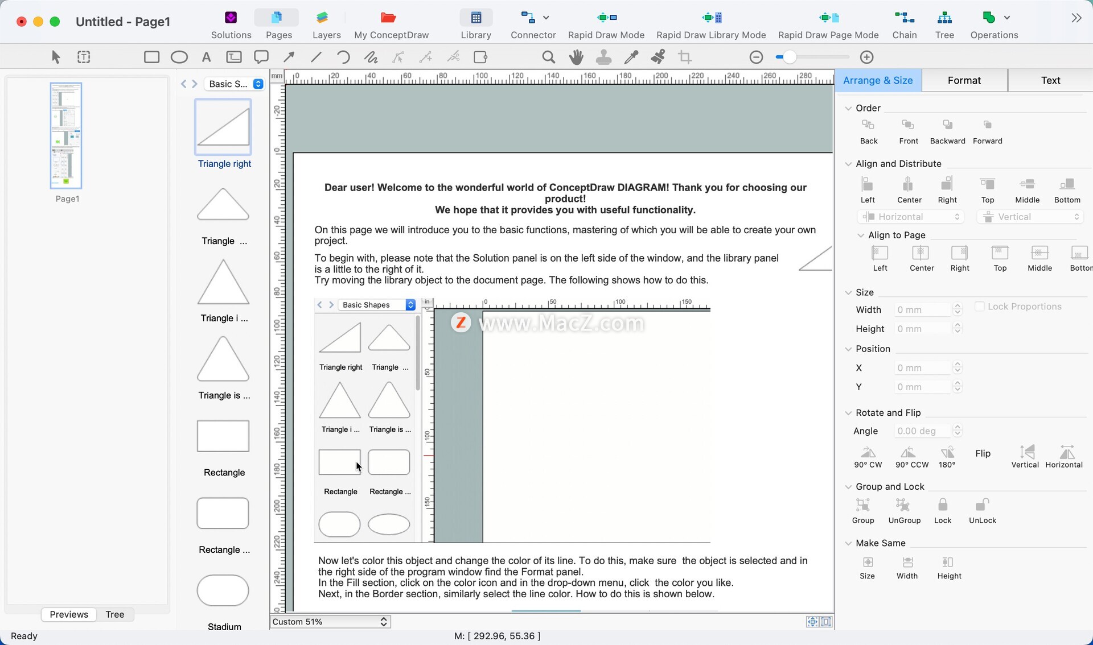Switch to the Arrange & Size tab
Viewport: 1093px width, 645px height.
click(878, 80)
